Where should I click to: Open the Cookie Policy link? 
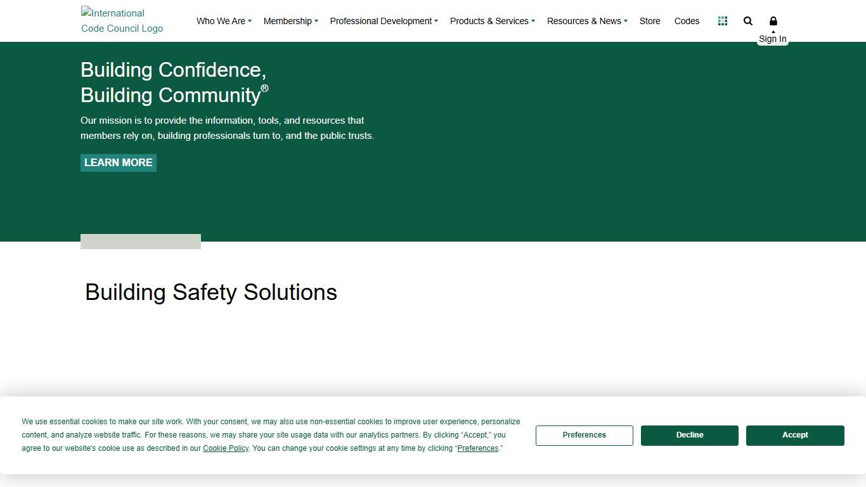[226, 448]
